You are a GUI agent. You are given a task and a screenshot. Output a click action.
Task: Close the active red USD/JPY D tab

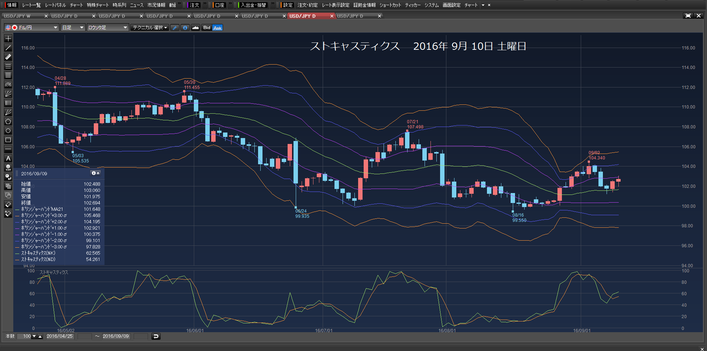(332, 16)
